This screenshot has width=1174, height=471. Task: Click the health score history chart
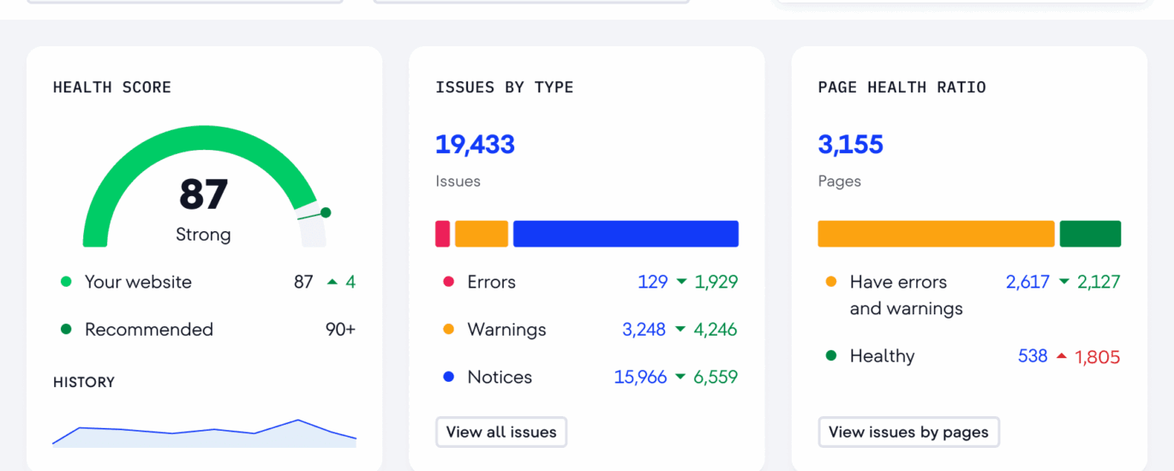point(204,432)
